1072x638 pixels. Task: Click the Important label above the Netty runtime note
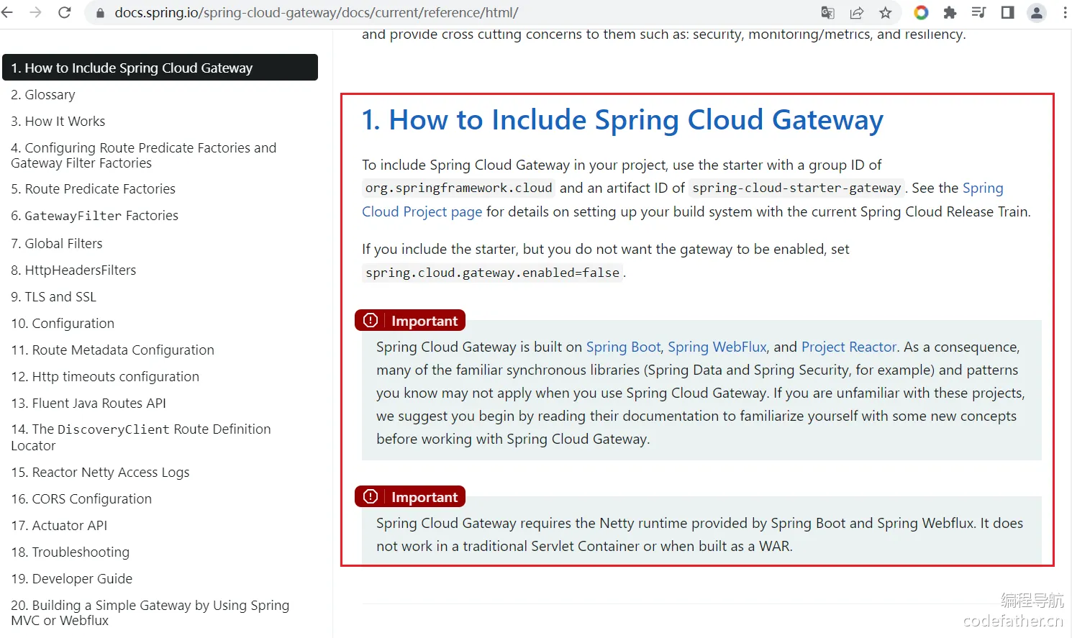(x=424, y=497)
